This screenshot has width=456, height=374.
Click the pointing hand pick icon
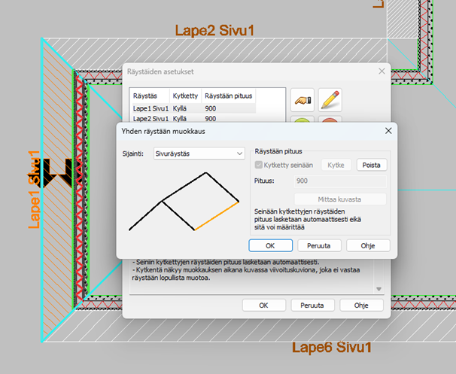click(302, 99)
